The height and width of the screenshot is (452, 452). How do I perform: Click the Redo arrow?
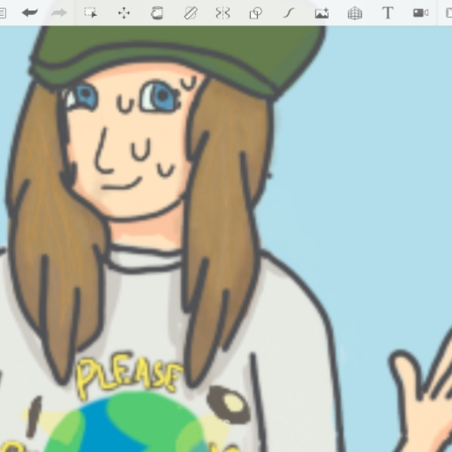(x=59, y=13)
